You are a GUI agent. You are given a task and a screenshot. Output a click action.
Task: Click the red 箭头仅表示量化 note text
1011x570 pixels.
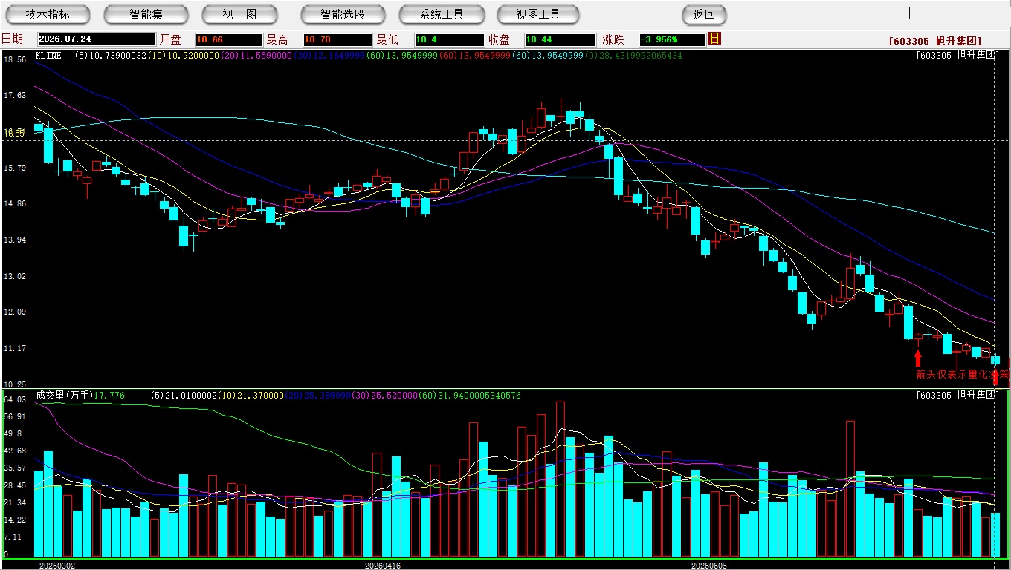962,374
